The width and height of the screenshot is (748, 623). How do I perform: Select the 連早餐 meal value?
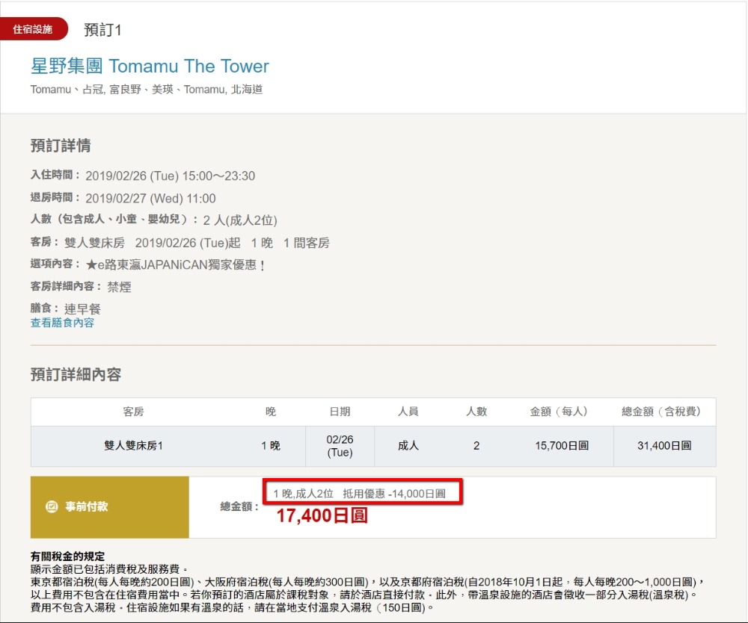click(82, 309)
